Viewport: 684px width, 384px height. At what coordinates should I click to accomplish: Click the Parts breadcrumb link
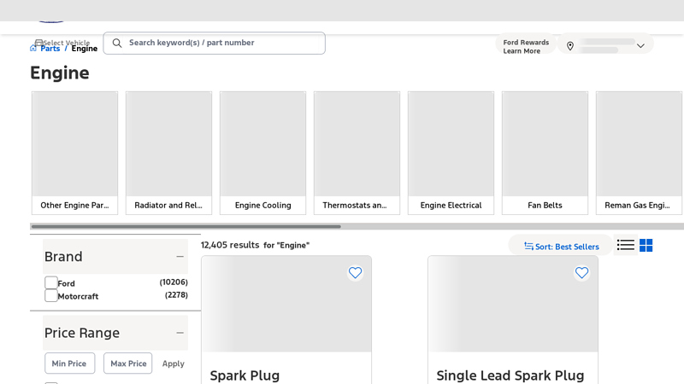(50, 49)
